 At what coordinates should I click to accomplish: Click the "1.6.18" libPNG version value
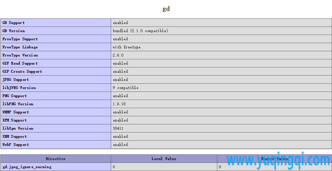point(119,104)
